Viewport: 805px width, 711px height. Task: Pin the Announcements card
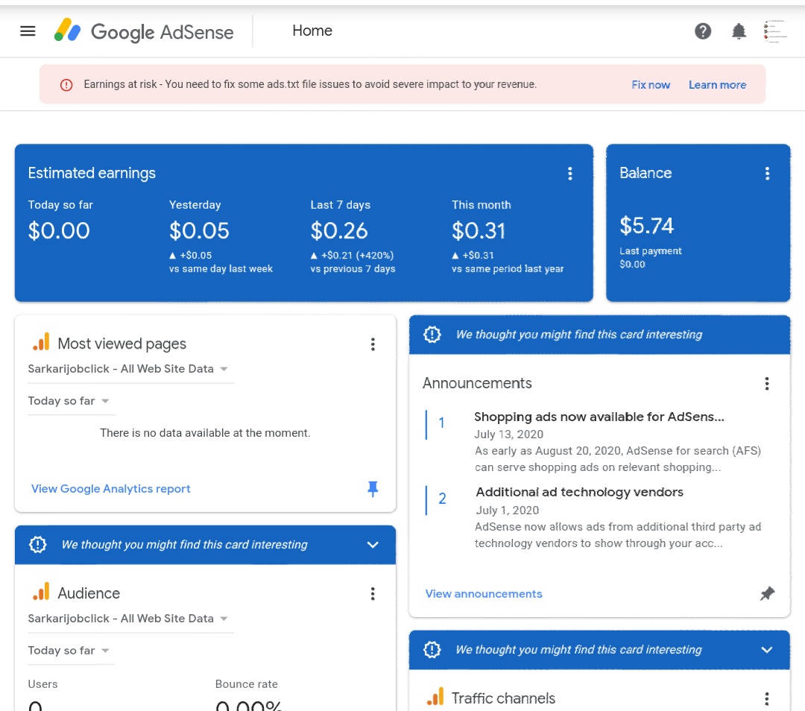click(767, 594)
